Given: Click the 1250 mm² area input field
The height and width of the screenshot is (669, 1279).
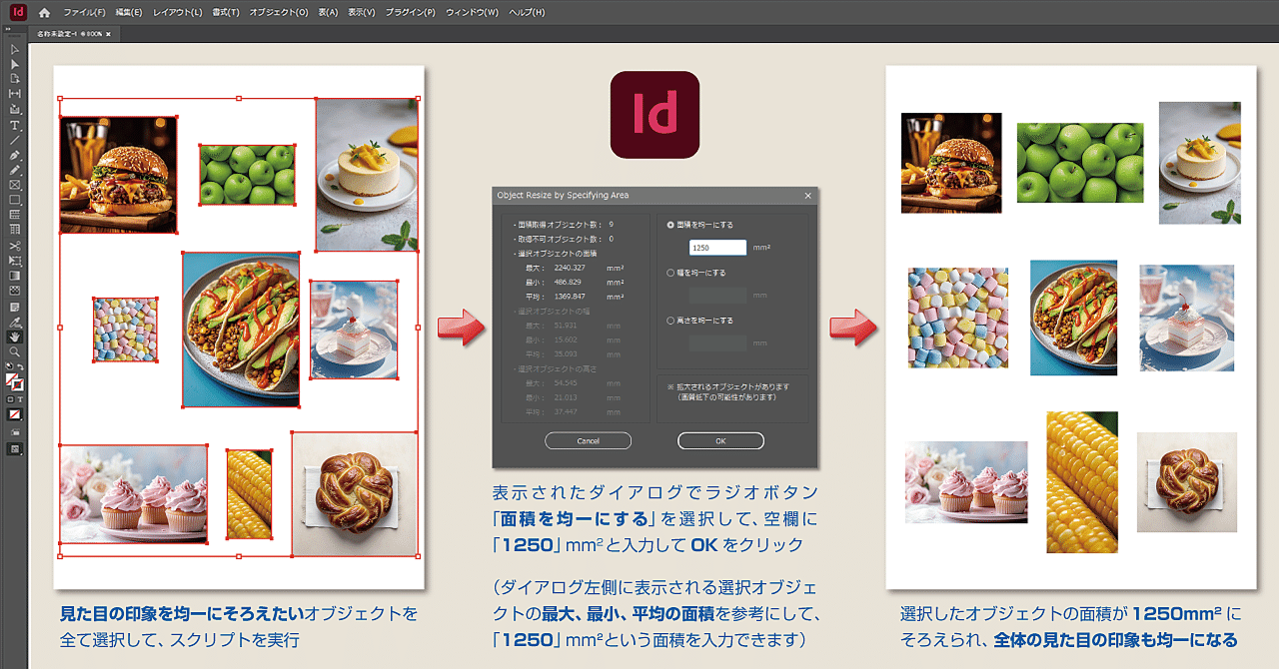Looking at the screenshot, I should [x=716, y=247].
